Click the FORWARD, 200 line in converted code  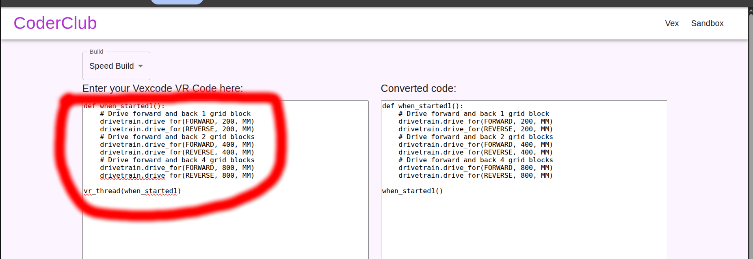click(475, 122)
